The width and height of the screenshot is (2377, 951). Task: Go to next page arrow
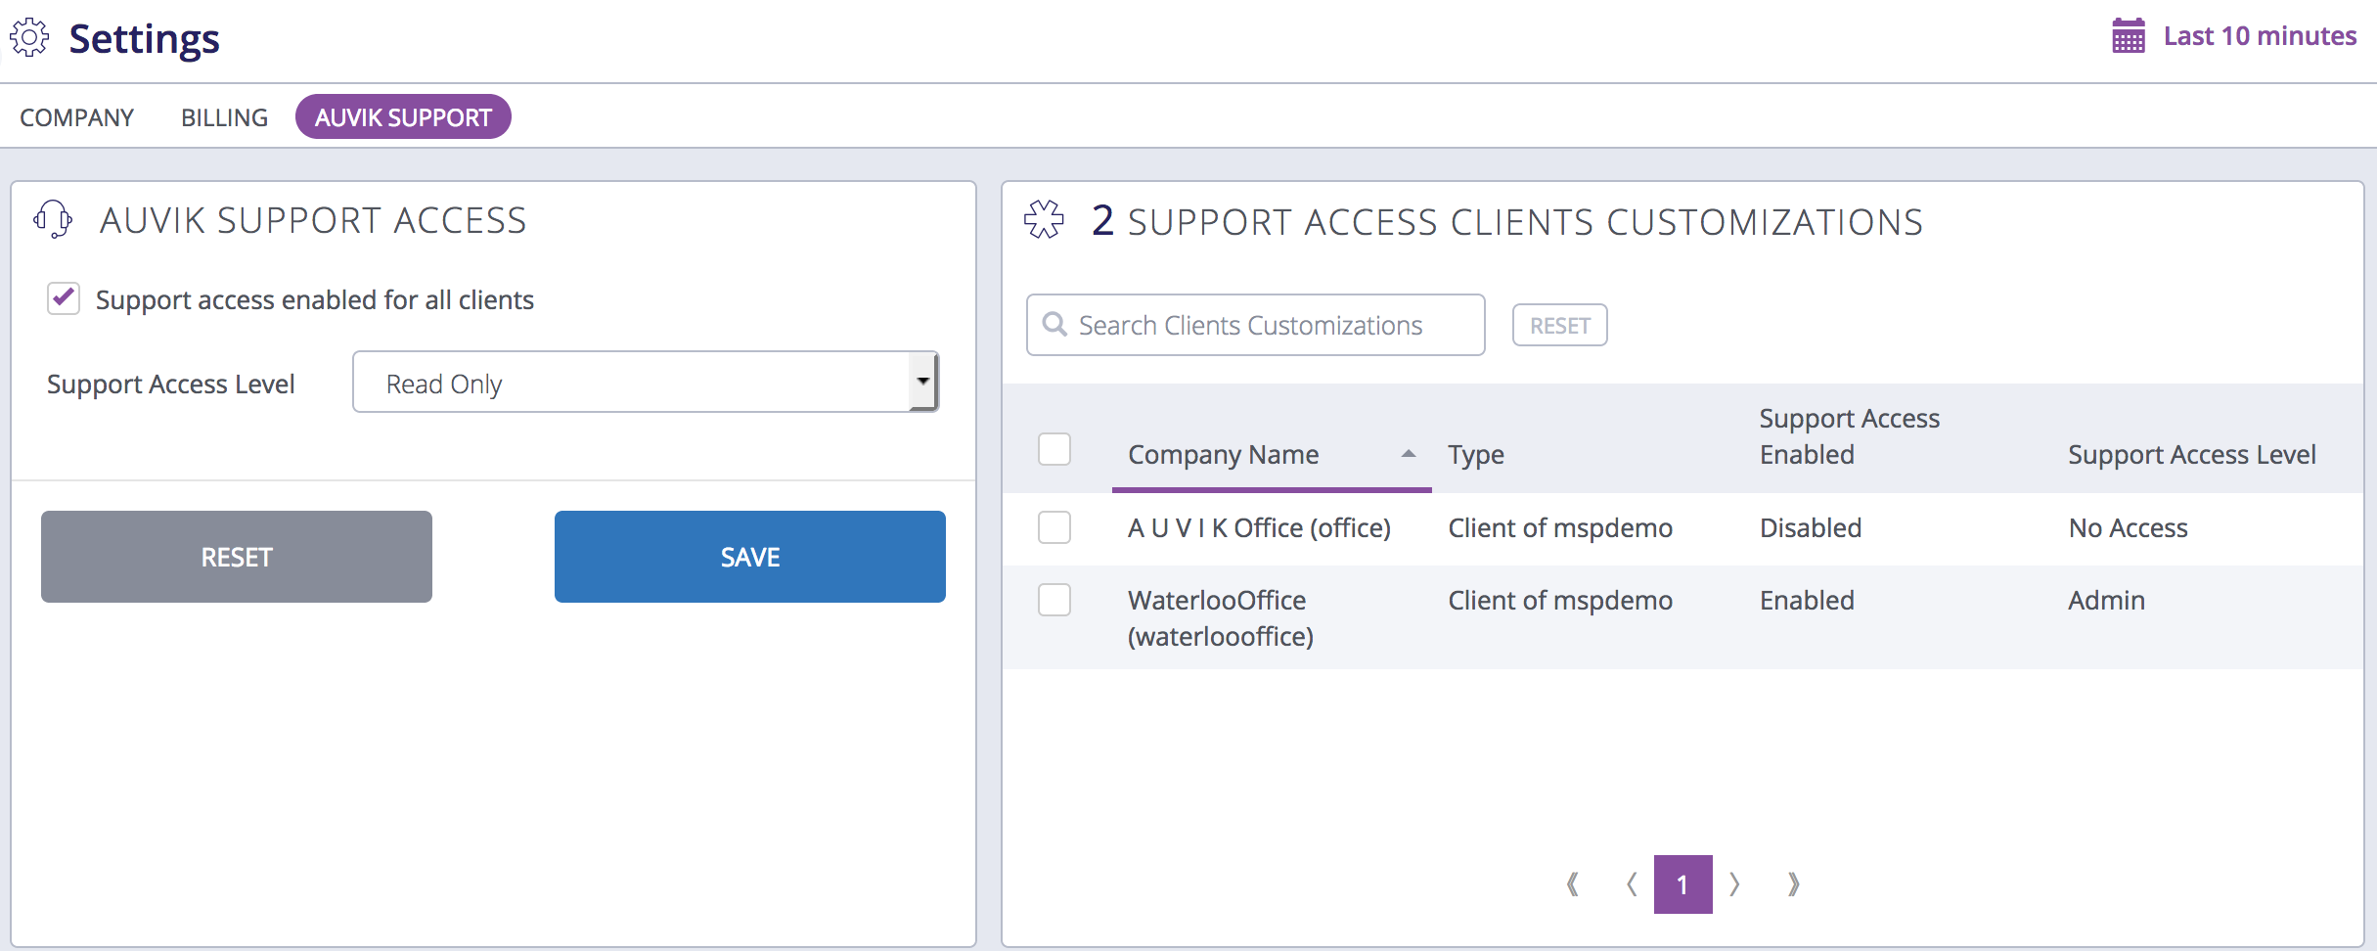point(1736,883)
